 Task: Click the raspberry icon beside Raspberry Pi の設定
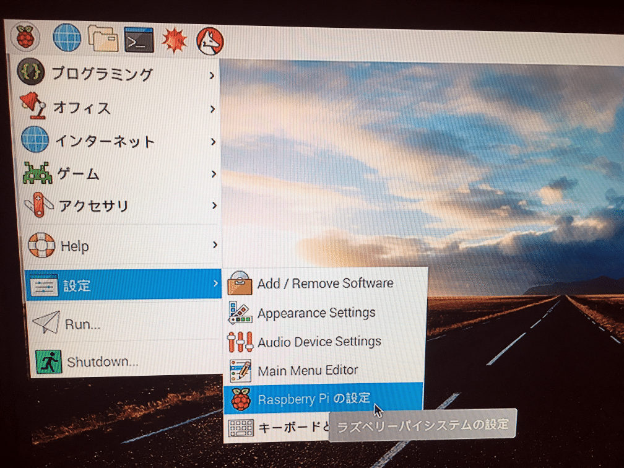click(241, 399)
